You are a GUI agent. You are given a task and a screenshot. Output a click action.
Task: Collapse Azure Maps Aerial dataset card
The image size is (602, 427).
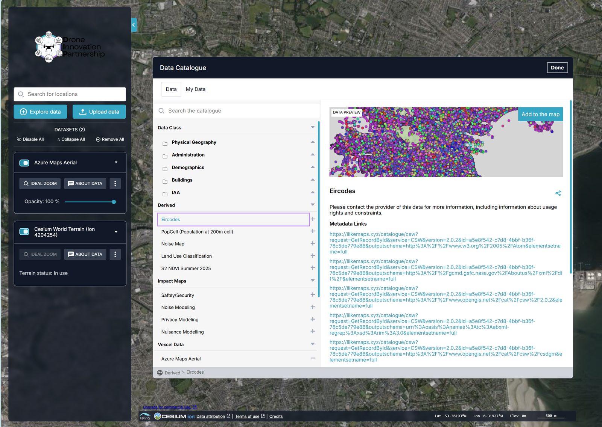pyautogui.click(x=116, y=163)
